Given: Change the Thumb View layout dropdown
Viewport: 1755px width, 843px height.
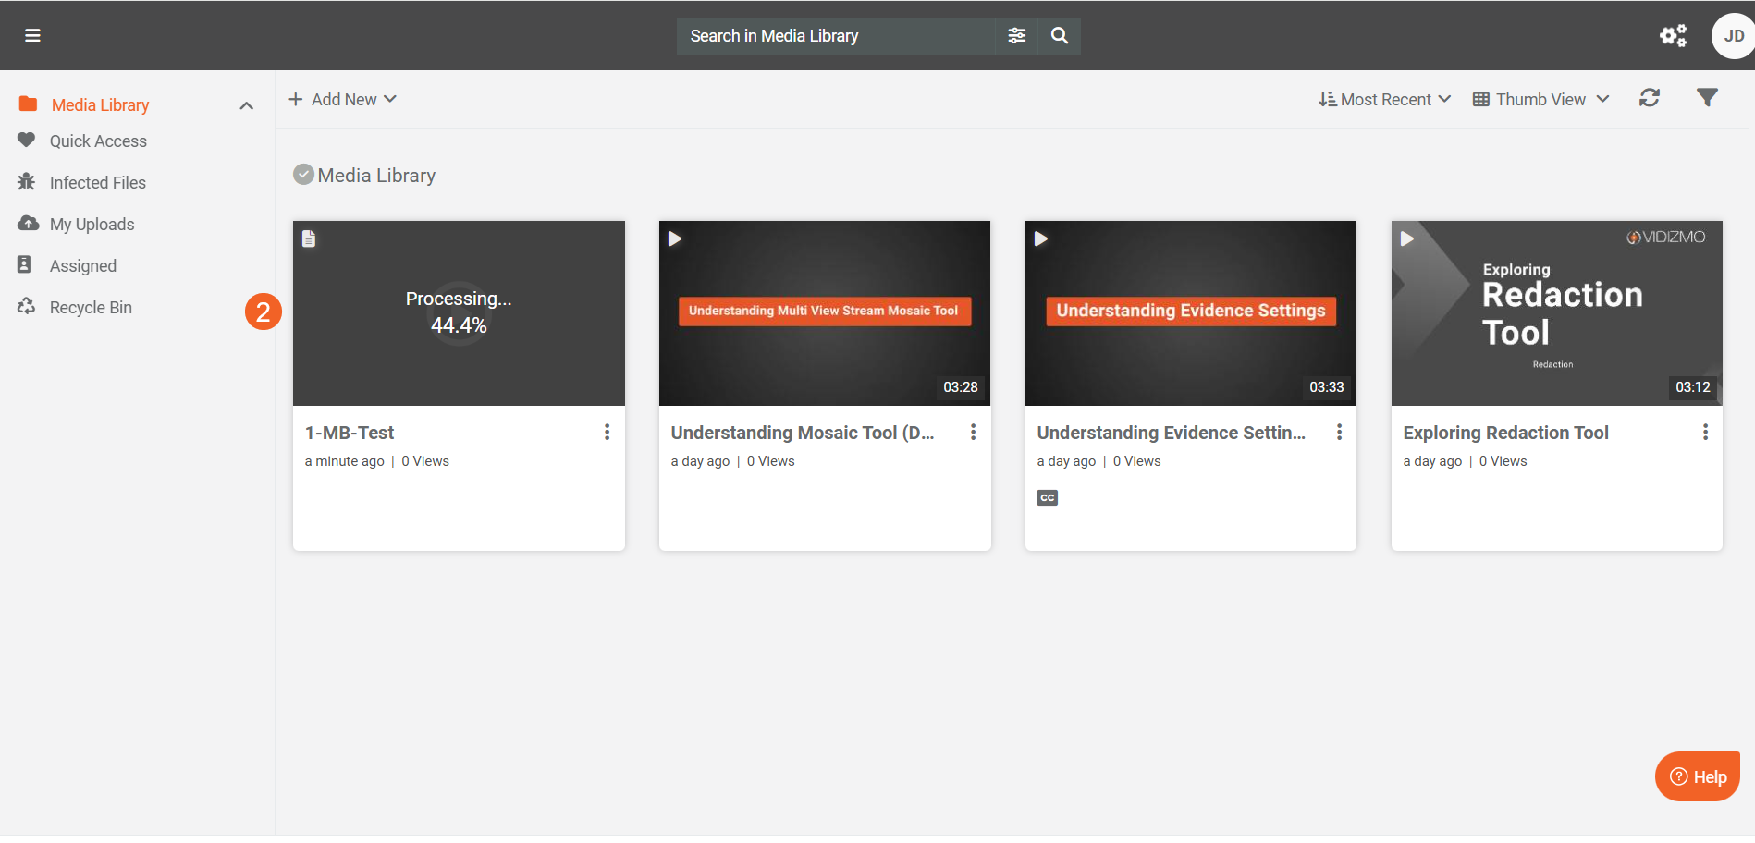Looking at the screenshot, I should (1540, 99).
